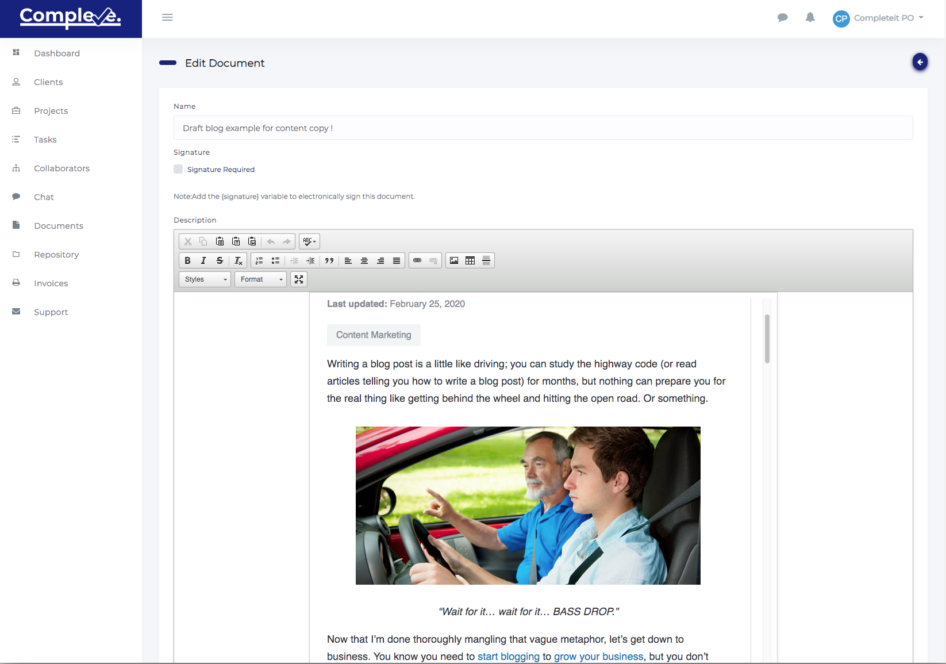This screenshot has width=946, height=664.
Task: Click Decrease Indent icon
Action: point(294,260)
